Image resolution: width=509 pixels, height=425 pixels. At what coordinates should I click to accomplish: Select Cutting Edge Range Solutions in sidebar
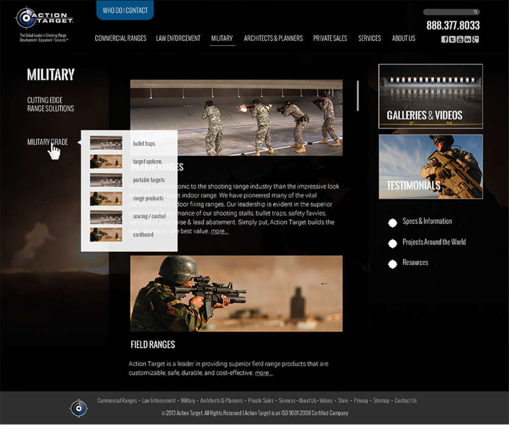click(50, 104)
